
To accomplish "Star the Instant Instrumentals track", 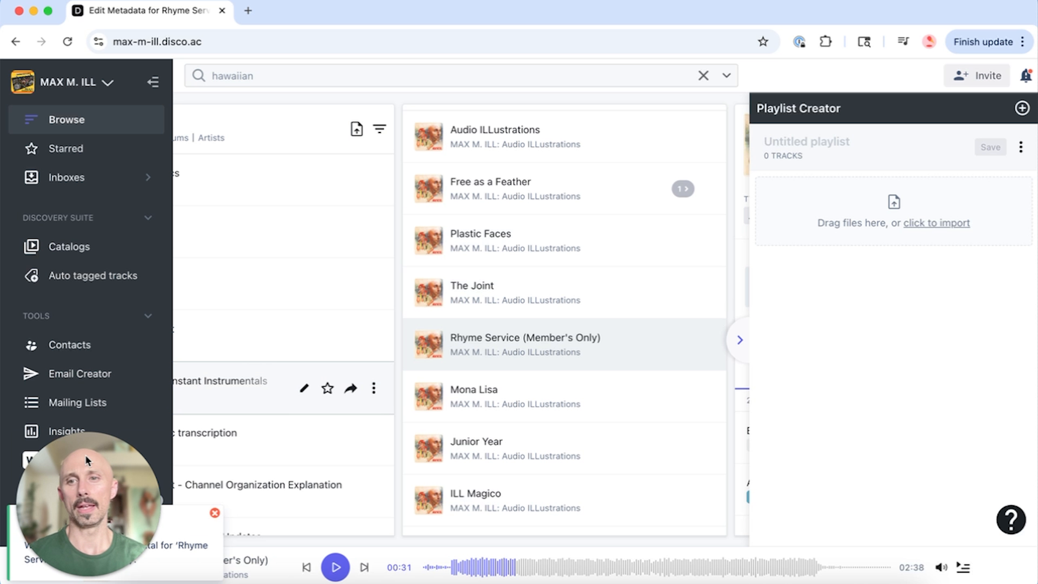I will tap(327, 388).
